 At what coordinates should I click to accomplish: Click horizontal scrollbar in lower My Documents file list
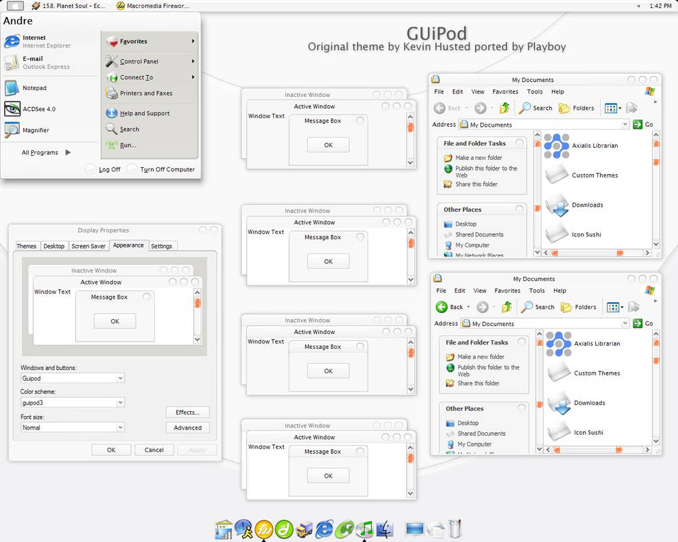[x=598, y=449]
